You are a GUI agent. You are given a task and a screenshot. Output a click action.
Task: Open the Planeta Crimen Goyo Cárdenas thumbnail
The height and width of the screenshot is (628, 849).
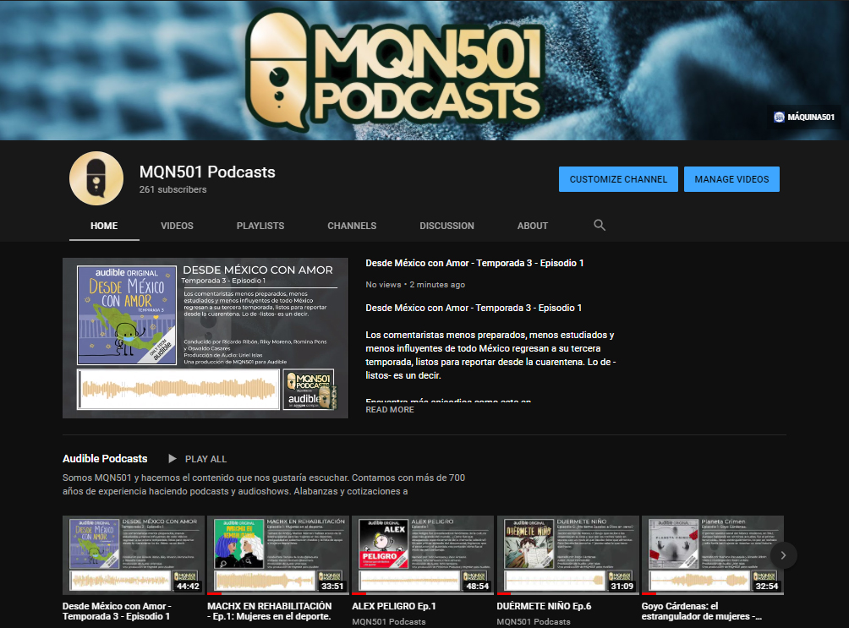[713, 555]
